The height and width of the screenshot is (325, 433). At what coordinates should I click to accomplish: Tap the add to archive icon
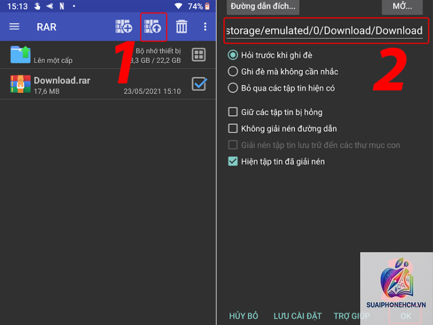pos(123,27)
